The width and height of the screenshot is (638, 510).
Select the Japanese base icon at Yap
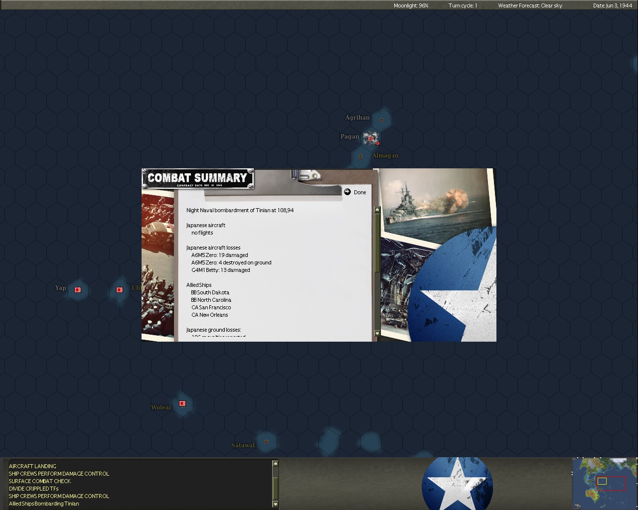78,290
